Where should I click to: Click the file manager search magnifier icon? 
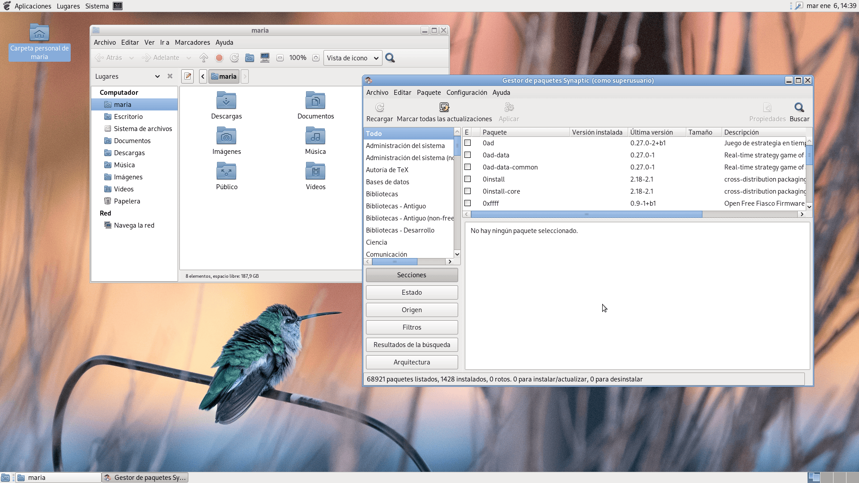point(390,58)
